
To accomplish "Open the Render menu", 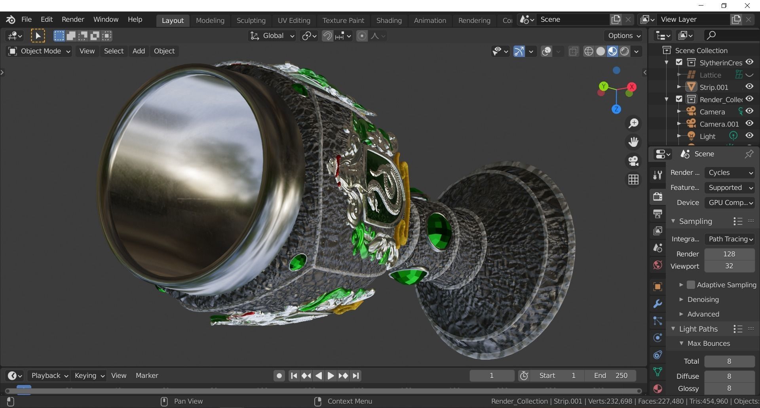I will coord(73,19).
